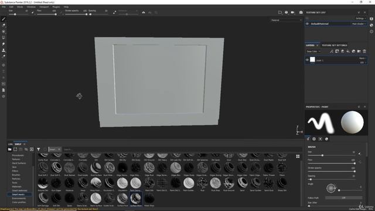The height and width of the screenshot is (211, 375).
Task: Switch to the Texture Set Settings tab
Action: pos(334,45)
